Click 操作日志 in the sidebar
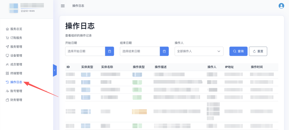 (16, 82)
